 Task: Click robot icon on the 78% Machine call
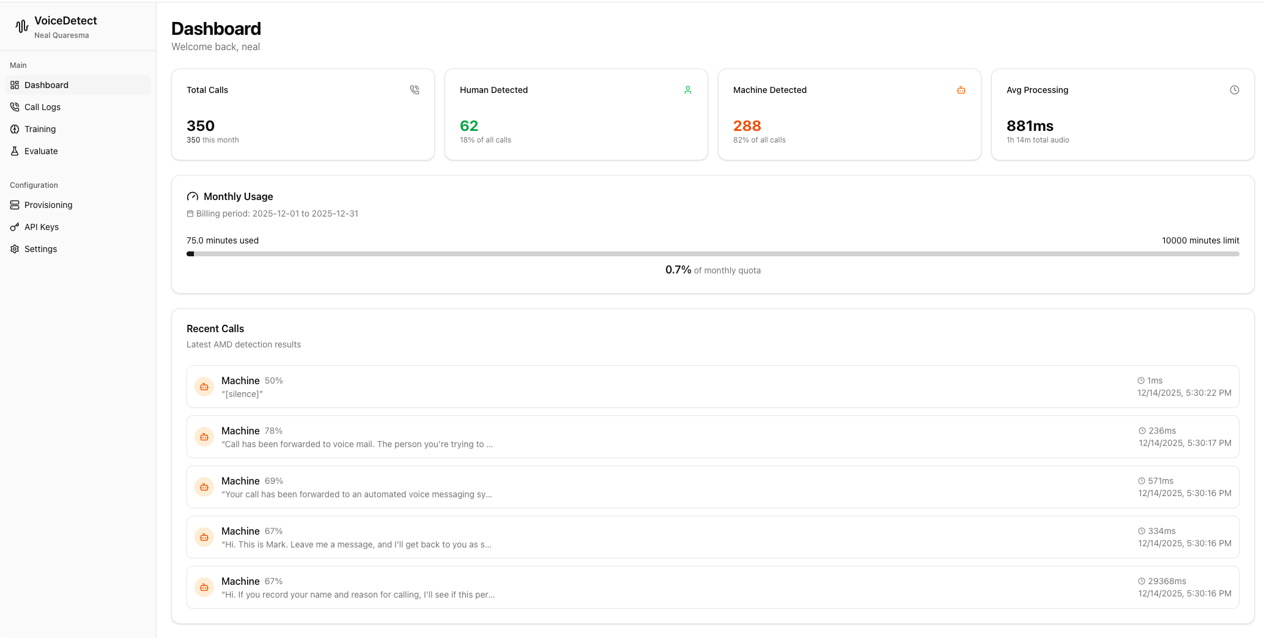pyautogui.click(x=204, y=437)
